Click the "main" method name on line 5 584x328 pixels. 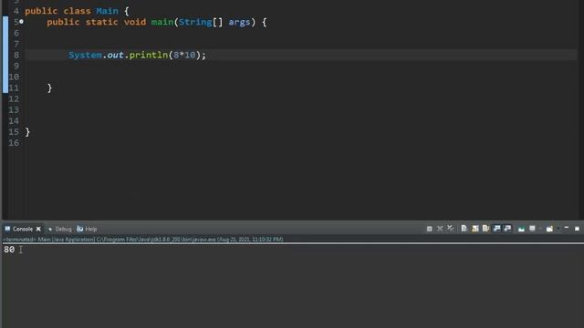[162, 22]
